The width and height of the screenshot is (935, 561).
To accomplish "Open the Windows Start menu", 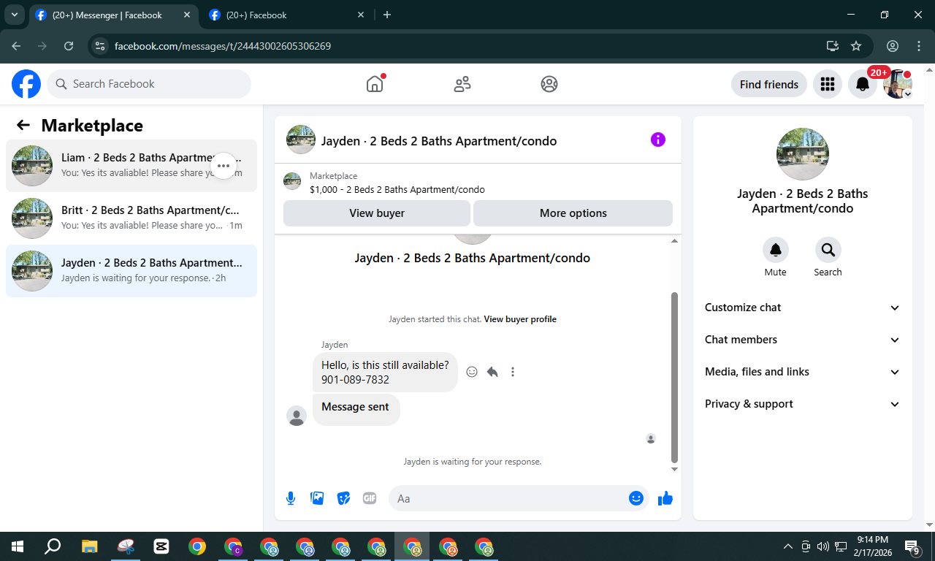I will (18, 546).
